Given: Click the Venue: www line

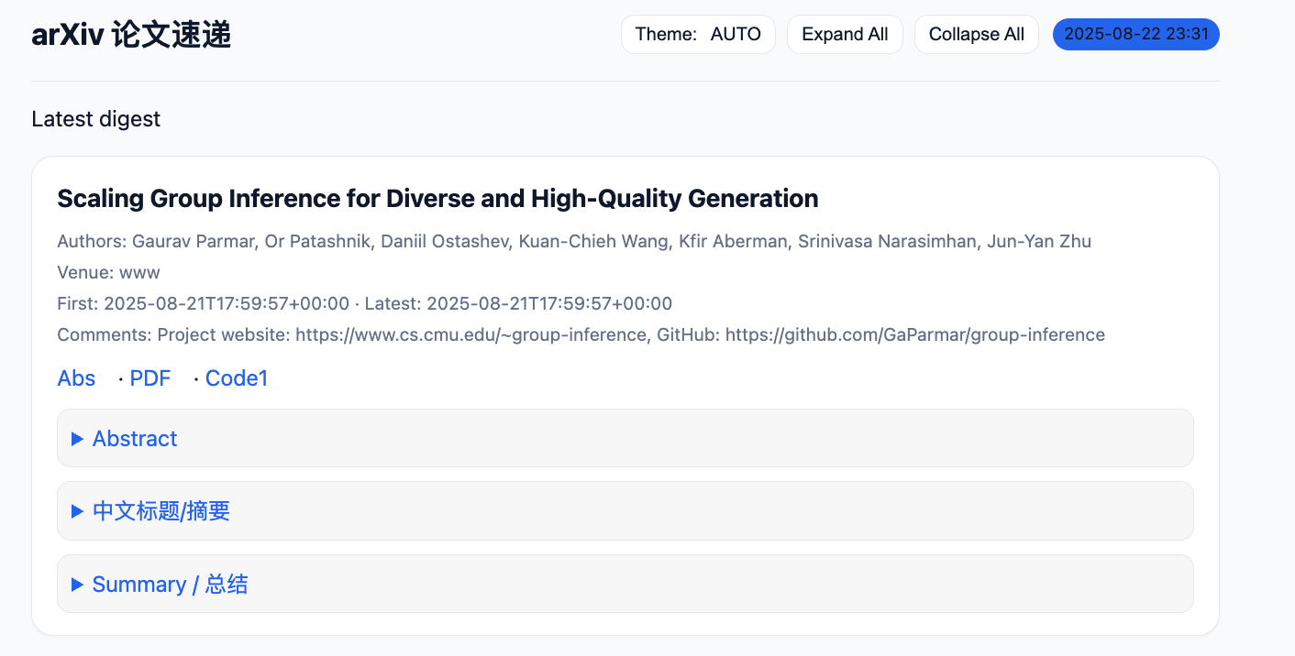Looking at the screenshot, I should (108, 272).
